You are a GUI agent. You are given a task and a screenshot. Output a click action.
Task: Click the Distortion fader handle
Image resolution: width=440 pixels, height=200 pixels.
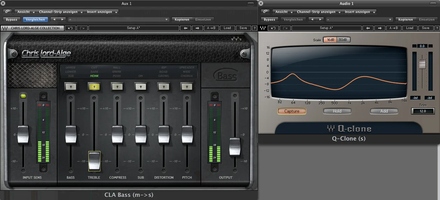(164, 134)
